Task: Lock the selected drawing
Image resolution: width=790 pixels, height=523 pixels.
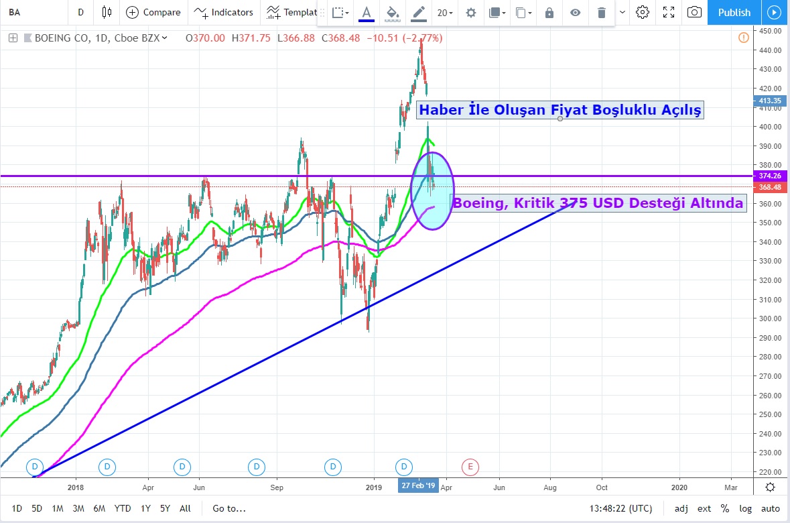Action: 549,13
